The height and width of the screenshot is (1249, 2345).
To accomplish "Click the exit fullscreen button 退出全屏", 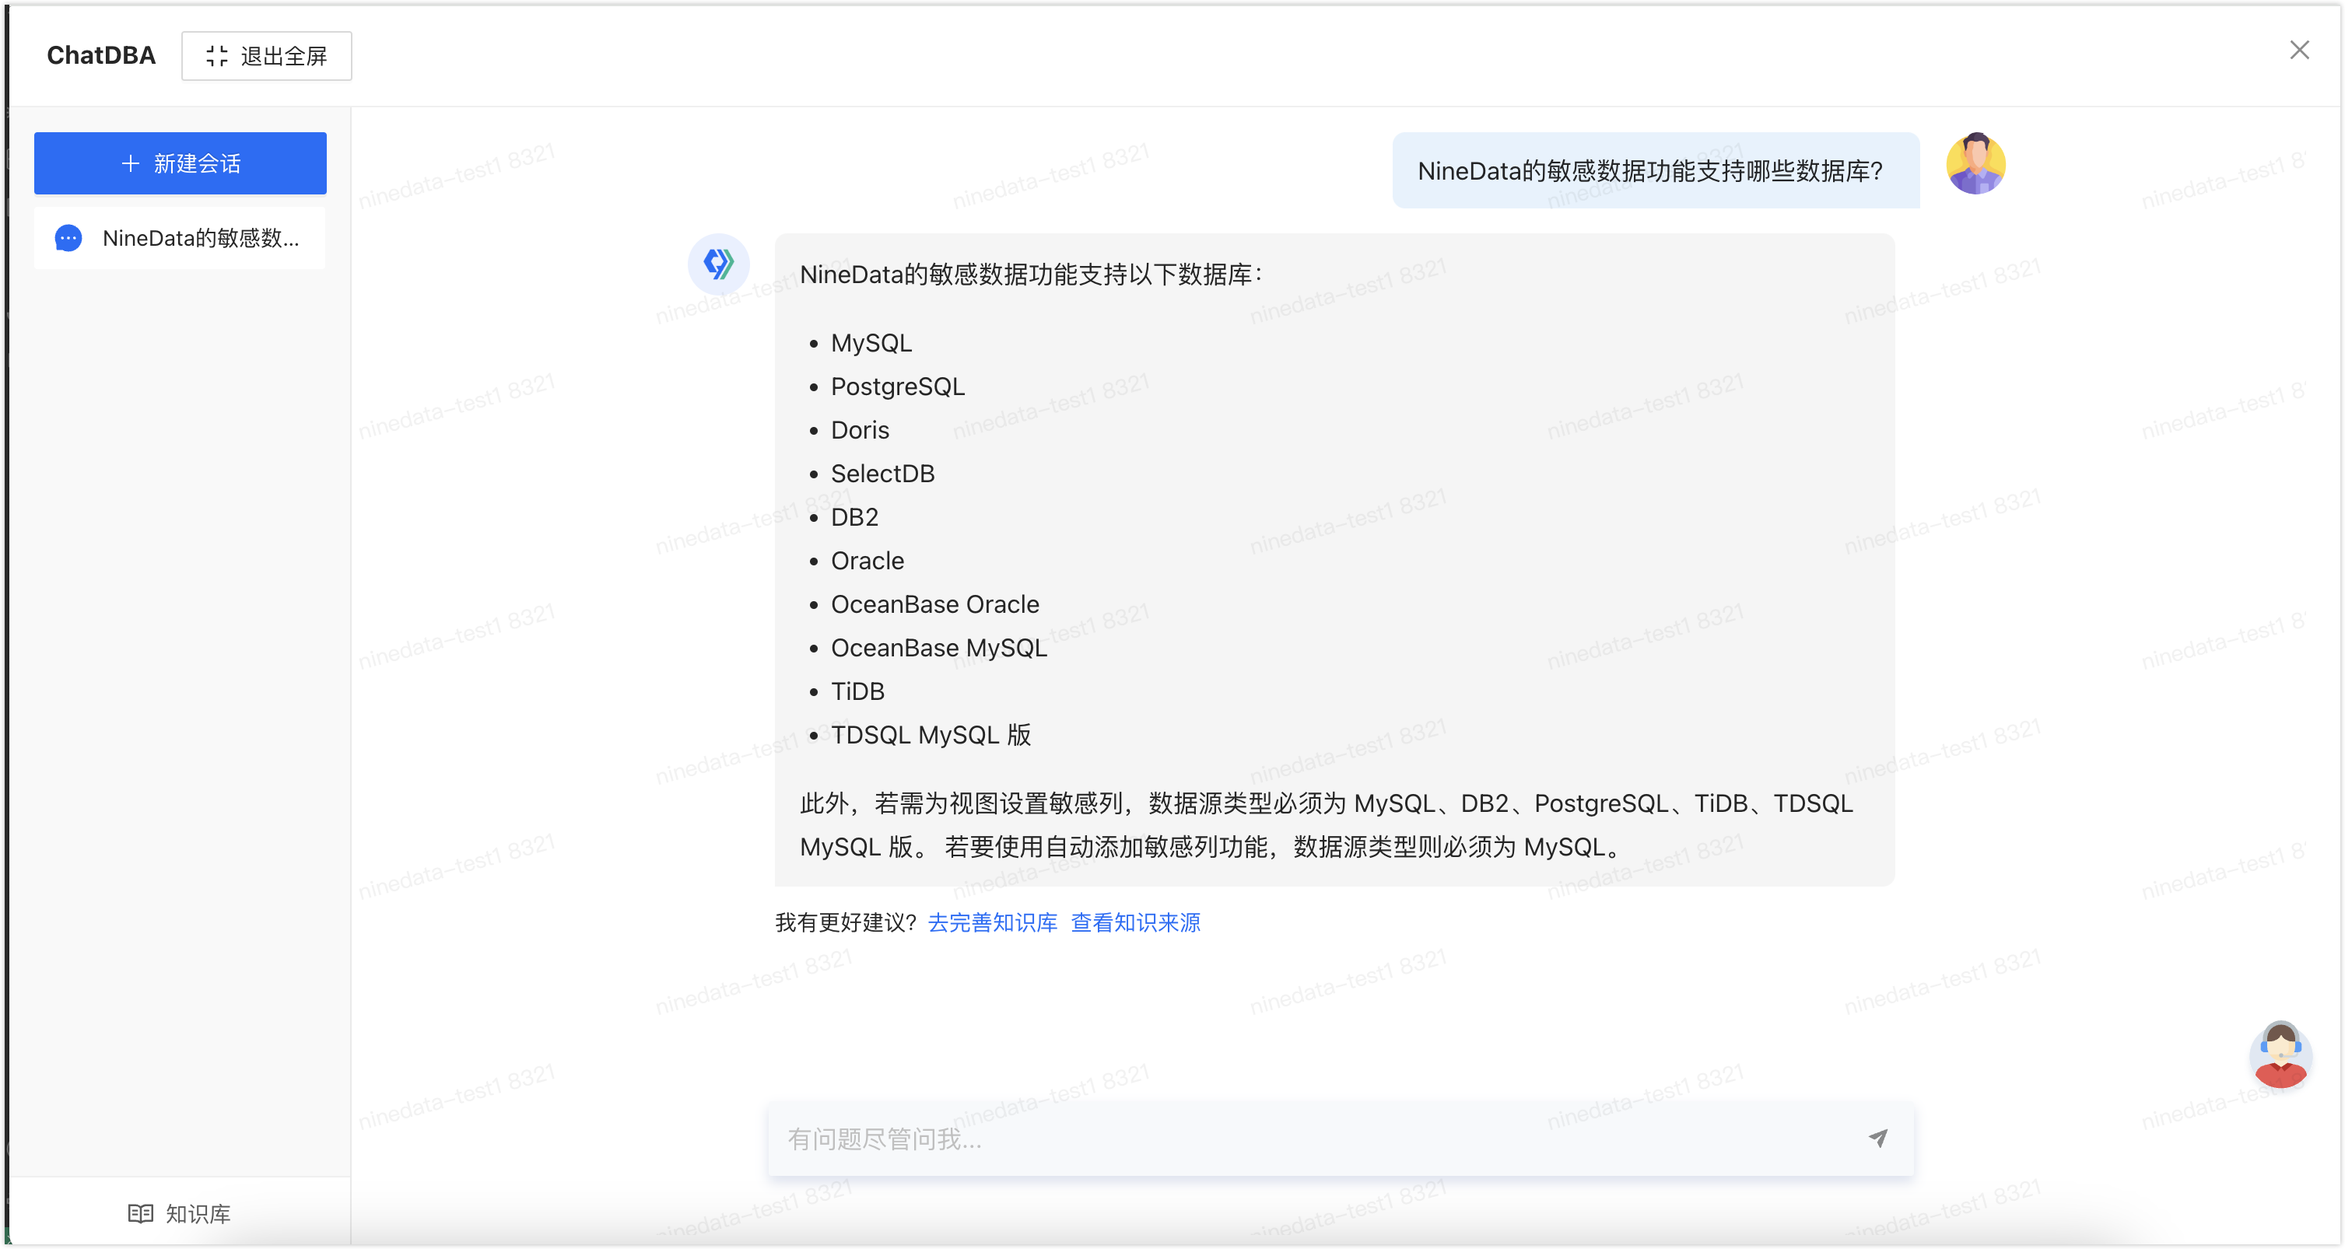I will click(x=266, y=55).
